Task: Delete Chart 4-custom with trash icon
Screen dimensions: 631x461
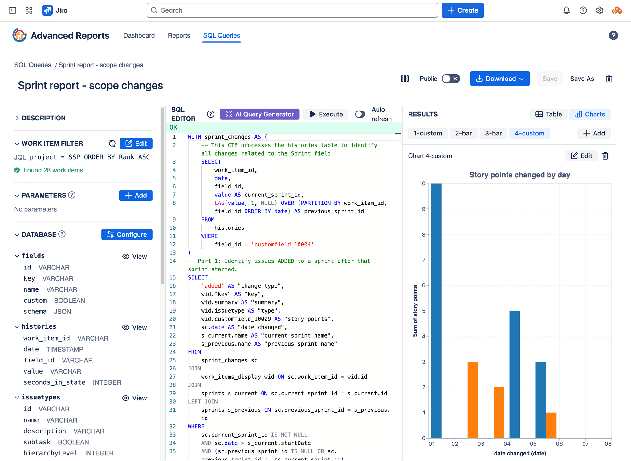Action: pyautogui.click(x=605, y=156)
